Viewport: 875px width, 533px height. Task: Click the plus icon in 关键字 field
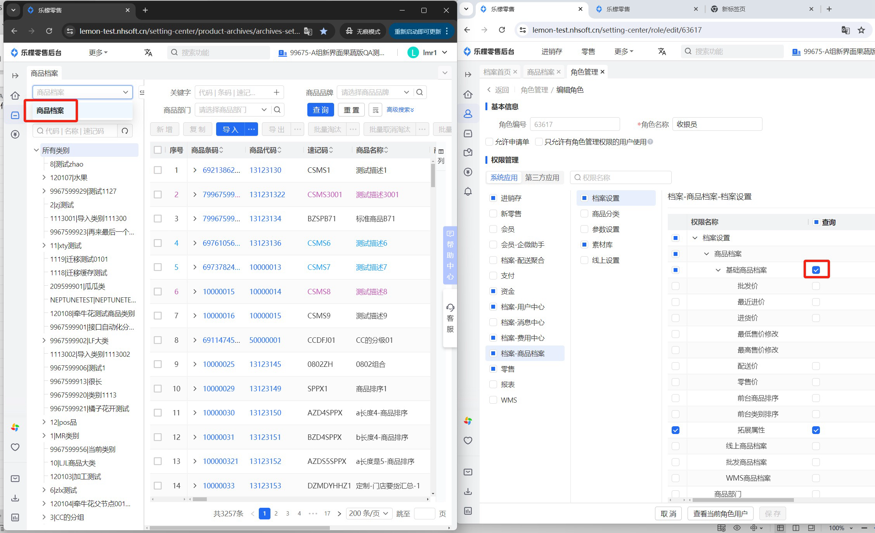[x=276, y=92]
